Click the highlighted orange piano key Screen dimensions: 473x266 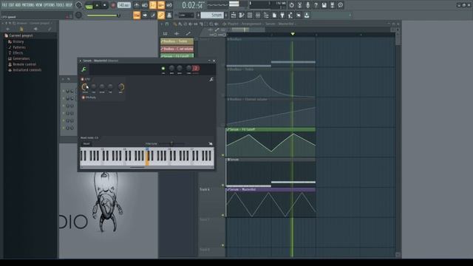pos(147,157)
